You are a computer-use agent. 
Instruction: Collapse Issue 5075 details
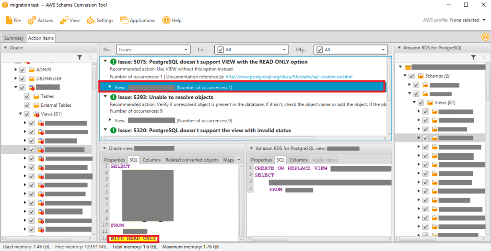coord(105,62)
